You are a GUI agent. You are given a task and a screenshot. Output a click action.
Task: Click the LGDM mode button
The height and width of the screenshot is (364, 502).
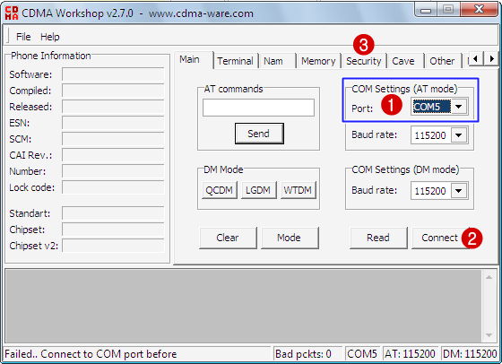click(x=258, y=190)
